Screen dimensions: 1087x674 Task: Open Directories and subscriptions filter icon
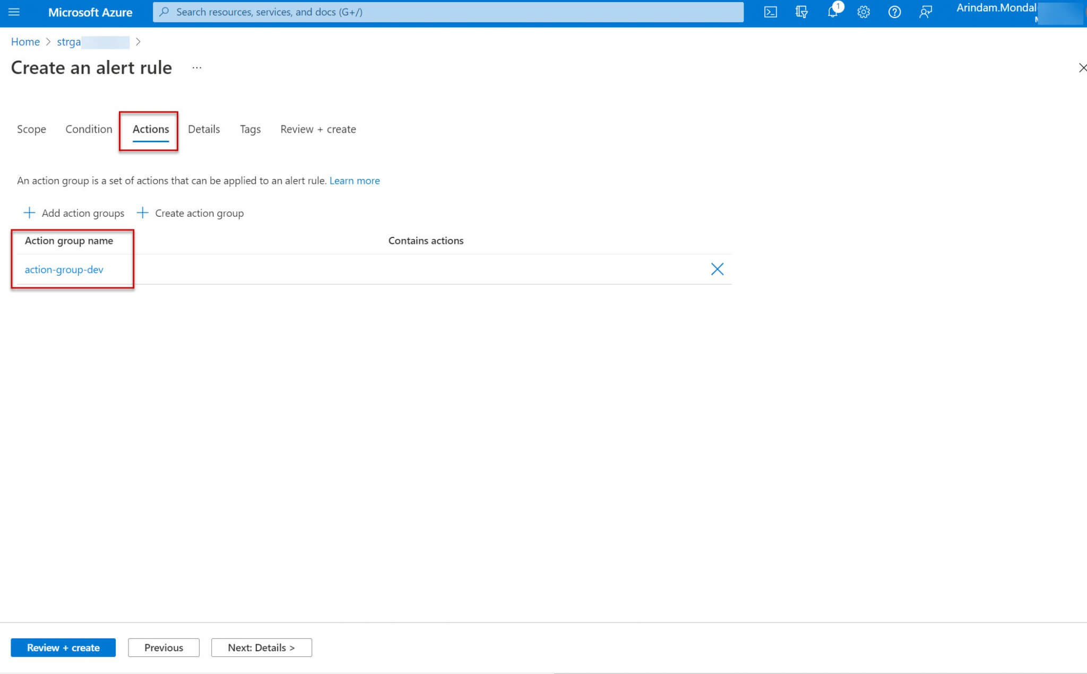pos(801,12)
